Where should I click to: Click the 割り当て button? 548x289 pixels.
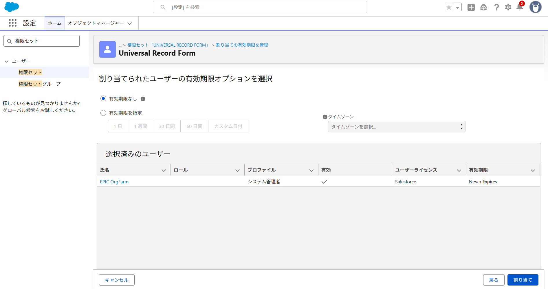point(523,280)
